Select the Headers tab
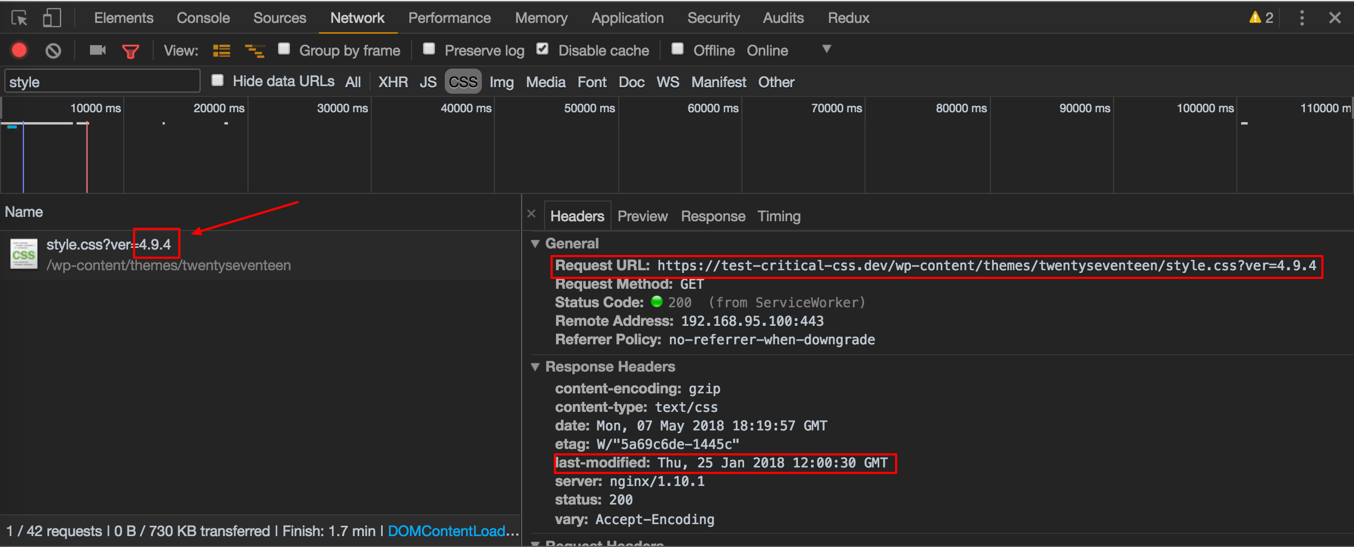 (577, 216)
